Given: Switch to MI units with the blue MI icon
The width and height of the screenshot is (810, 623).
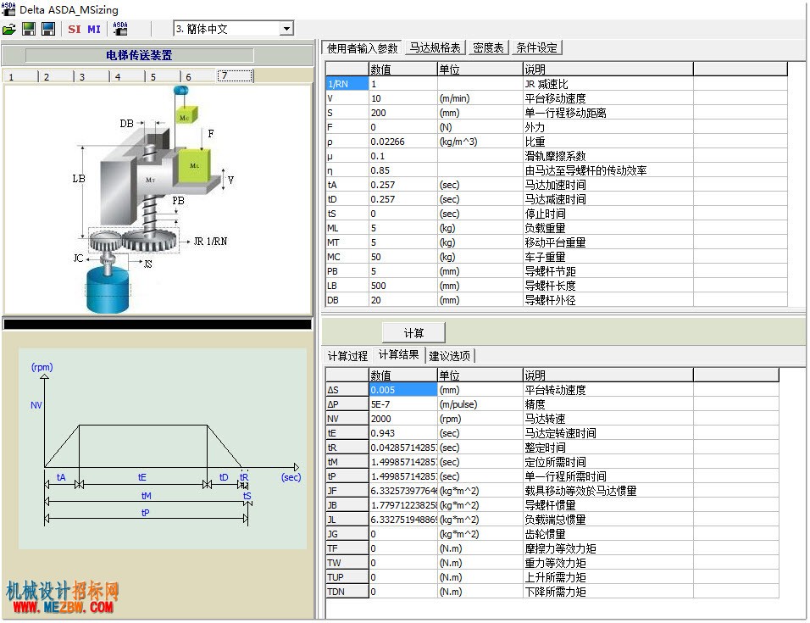Looking at the screenshot, I should 94,30.
